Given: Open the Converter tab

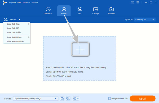Looking at the screenshot, I should (48, 11).
